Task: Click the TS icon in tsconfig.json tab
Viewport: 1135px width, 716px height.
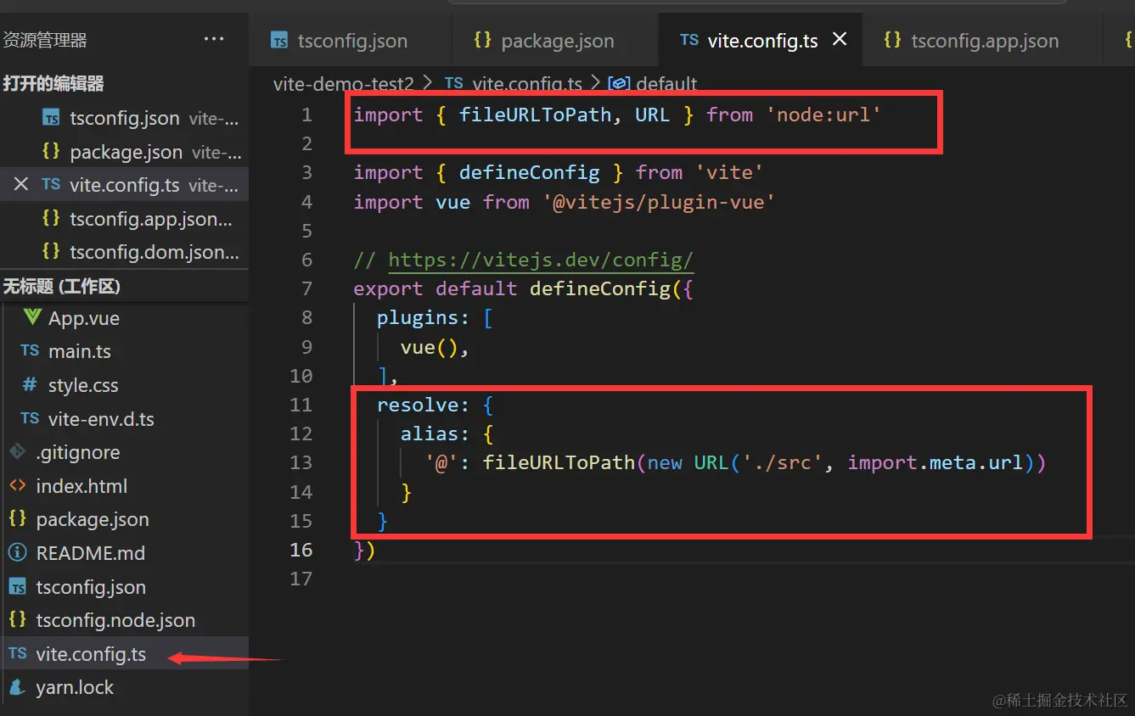Action: coord(278,40)
